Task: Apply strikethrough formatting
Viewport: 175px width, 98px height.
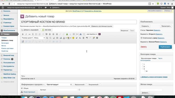Action: (x=30, y=34)
